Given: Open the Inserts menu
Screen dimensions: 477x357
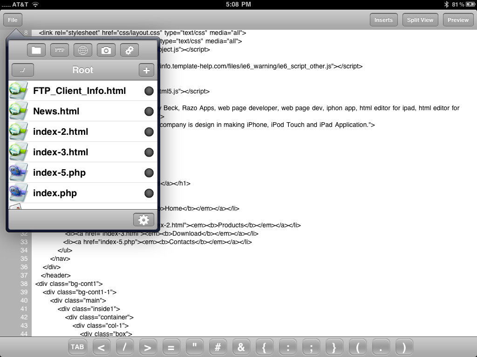Looking at the screenshot, I should 384,20.
